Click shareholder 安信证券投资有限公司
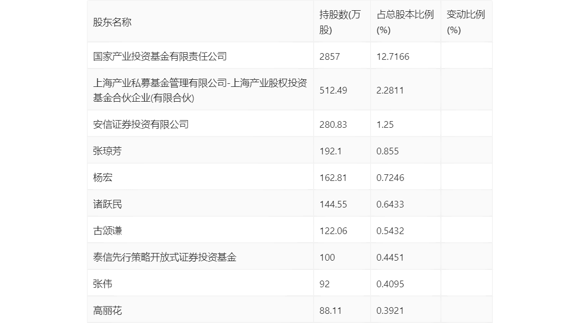Viewport: 580px width, 323px height. 141,125
